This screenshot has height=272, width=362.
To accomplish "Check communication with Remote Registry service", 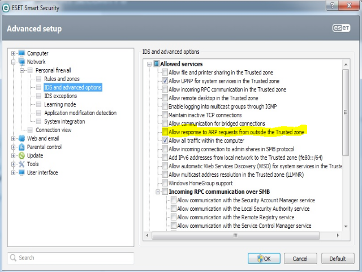I will pyautogui.click(x=174, y=217).
